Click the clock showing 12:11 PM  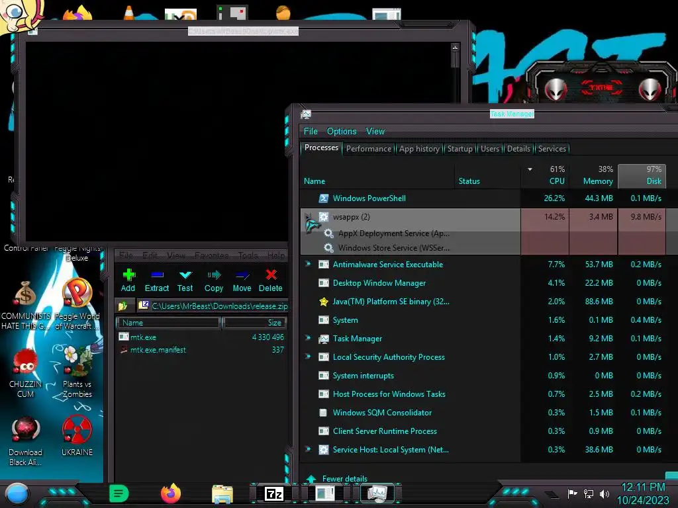(643, 487)
